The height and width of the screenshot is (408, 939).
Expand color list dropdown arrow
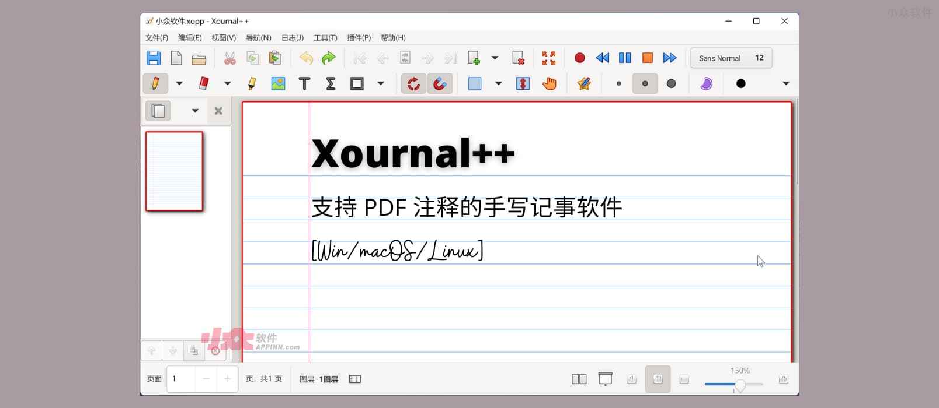[x=786, y=83]
